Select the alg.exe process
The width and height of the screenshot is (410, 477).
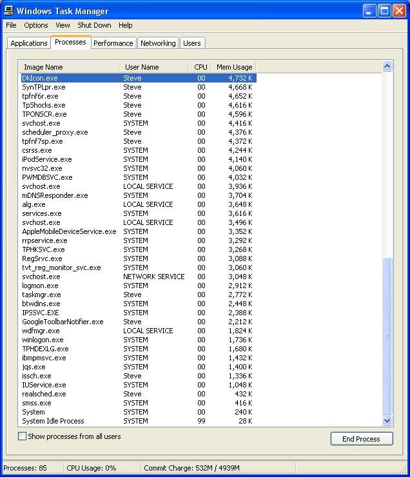139,204
